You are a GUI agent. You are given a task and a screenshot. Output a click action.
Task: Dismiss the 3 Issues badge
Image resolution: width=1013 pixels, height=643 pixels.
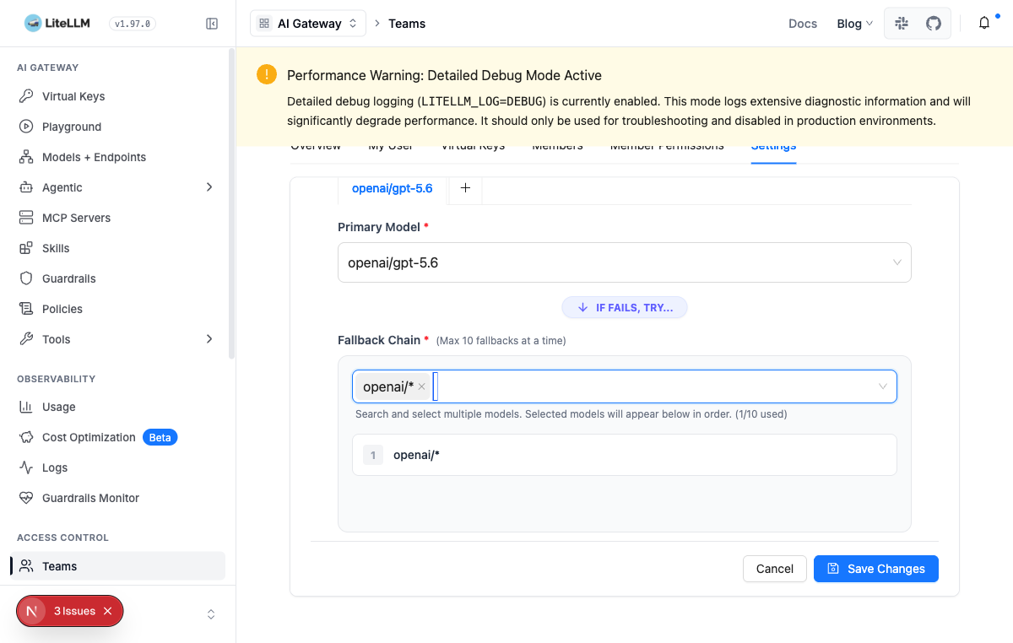point(107,611)
